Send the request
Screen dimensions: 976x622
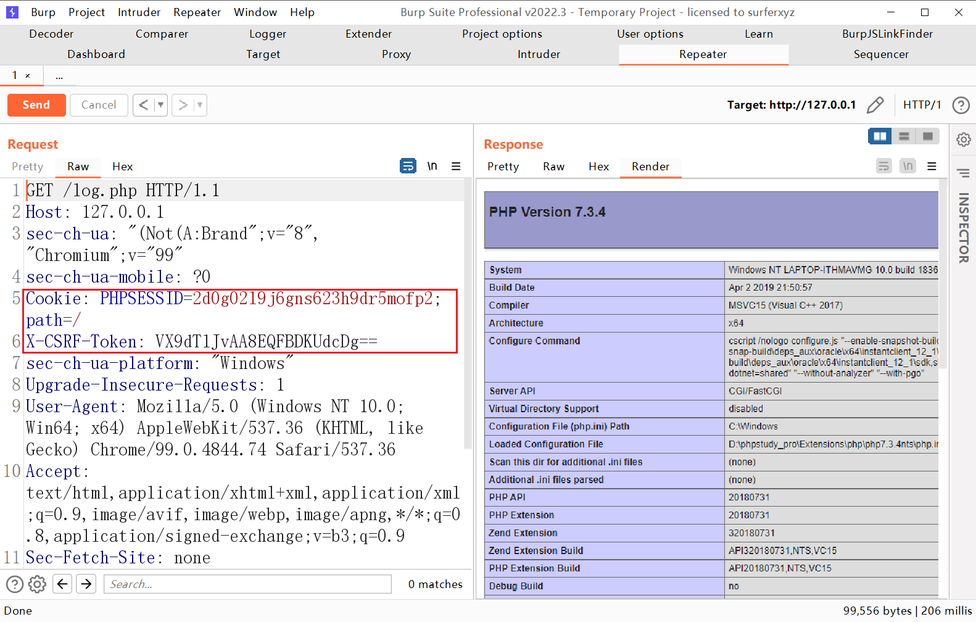click(x=36, y=105)
